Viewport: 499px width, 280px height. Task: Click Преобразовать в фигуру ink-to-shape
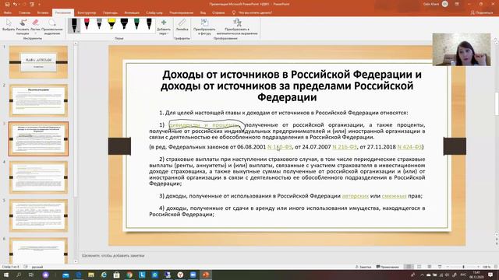click(x=204, y=26)
